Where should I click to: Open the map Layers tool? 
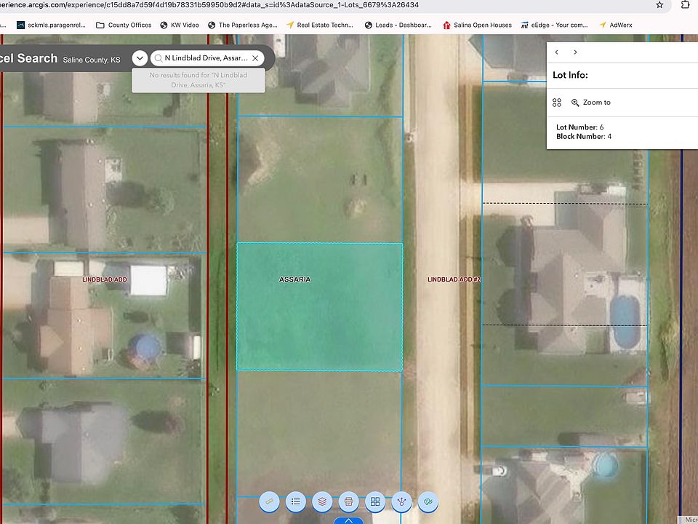click(322, 501)
